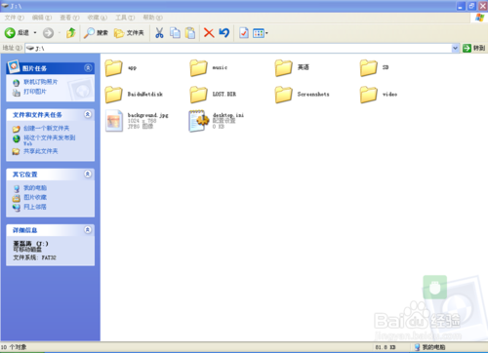Click the red Delete X icon
The height and width of the screenshot is (353, 488).
209,33
